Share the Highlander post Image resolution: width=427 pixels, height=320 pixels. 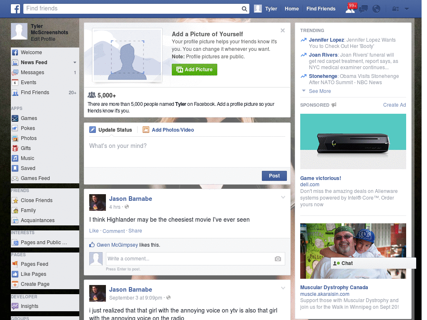click(135, 231)
